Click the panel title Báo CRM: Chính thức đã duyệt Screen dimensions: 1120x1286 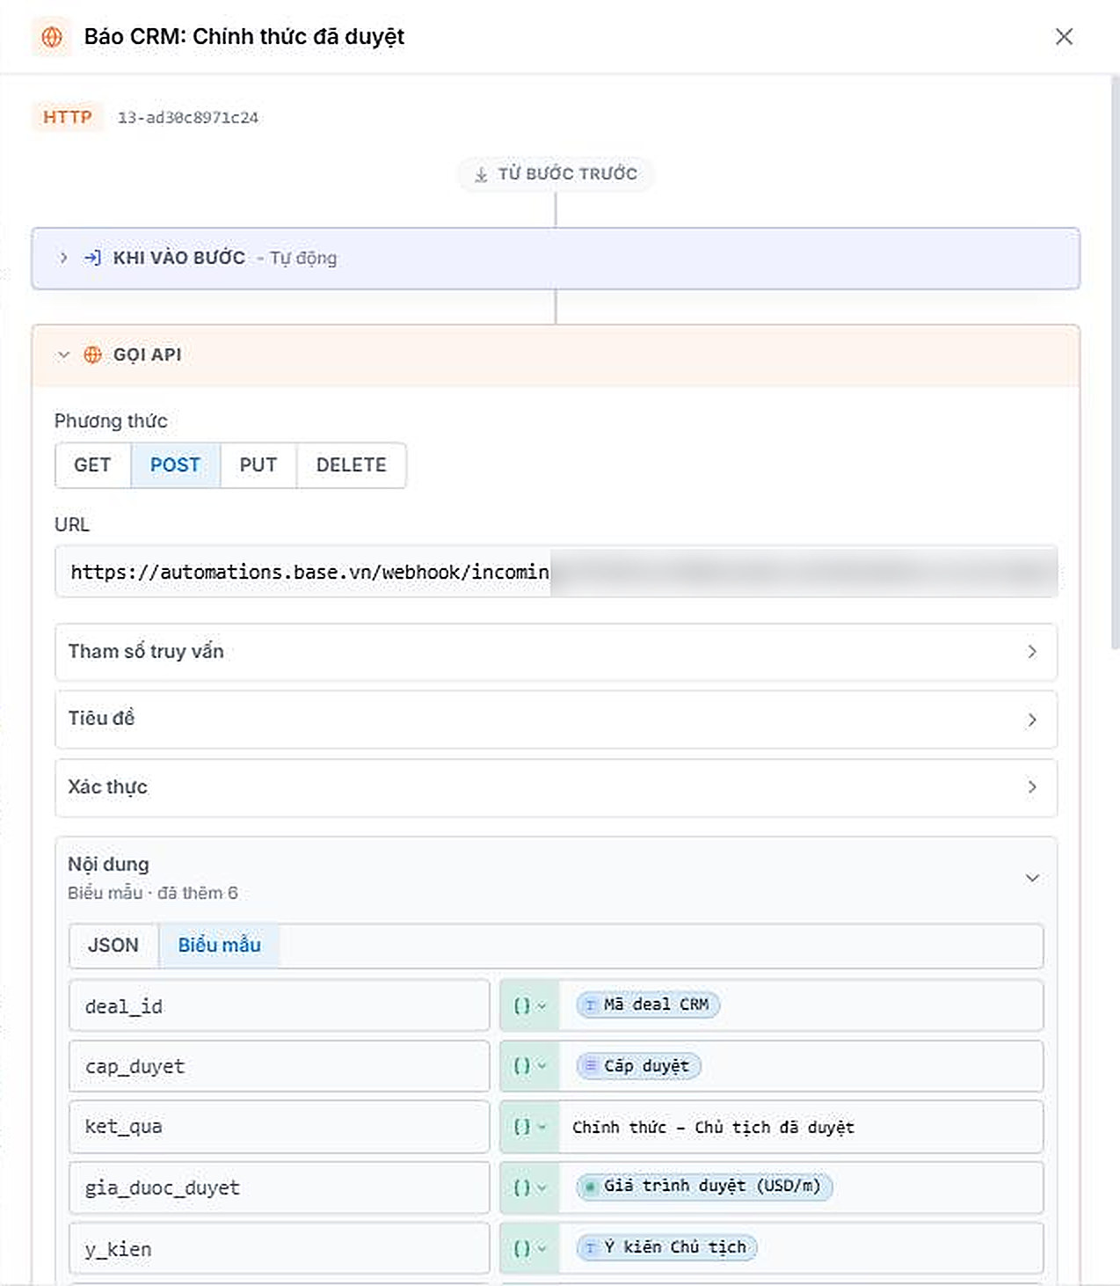click(244, 37)
